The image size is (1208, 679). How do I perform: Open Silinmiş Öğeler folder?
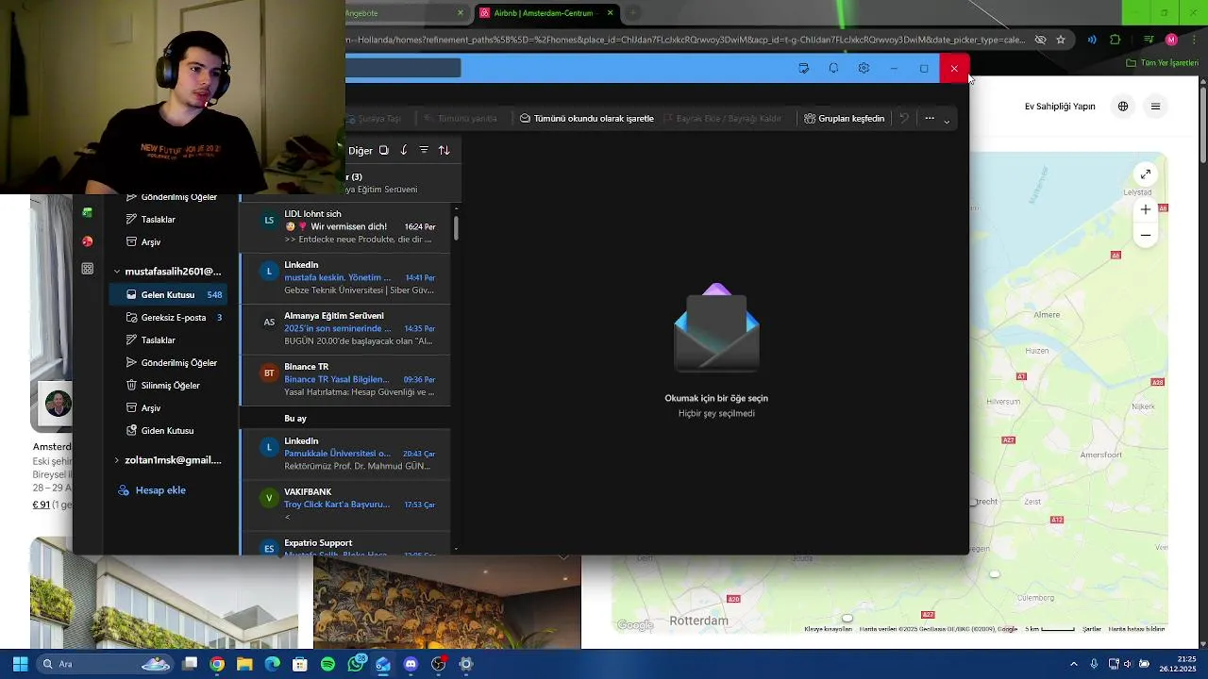tap(168, 385)
